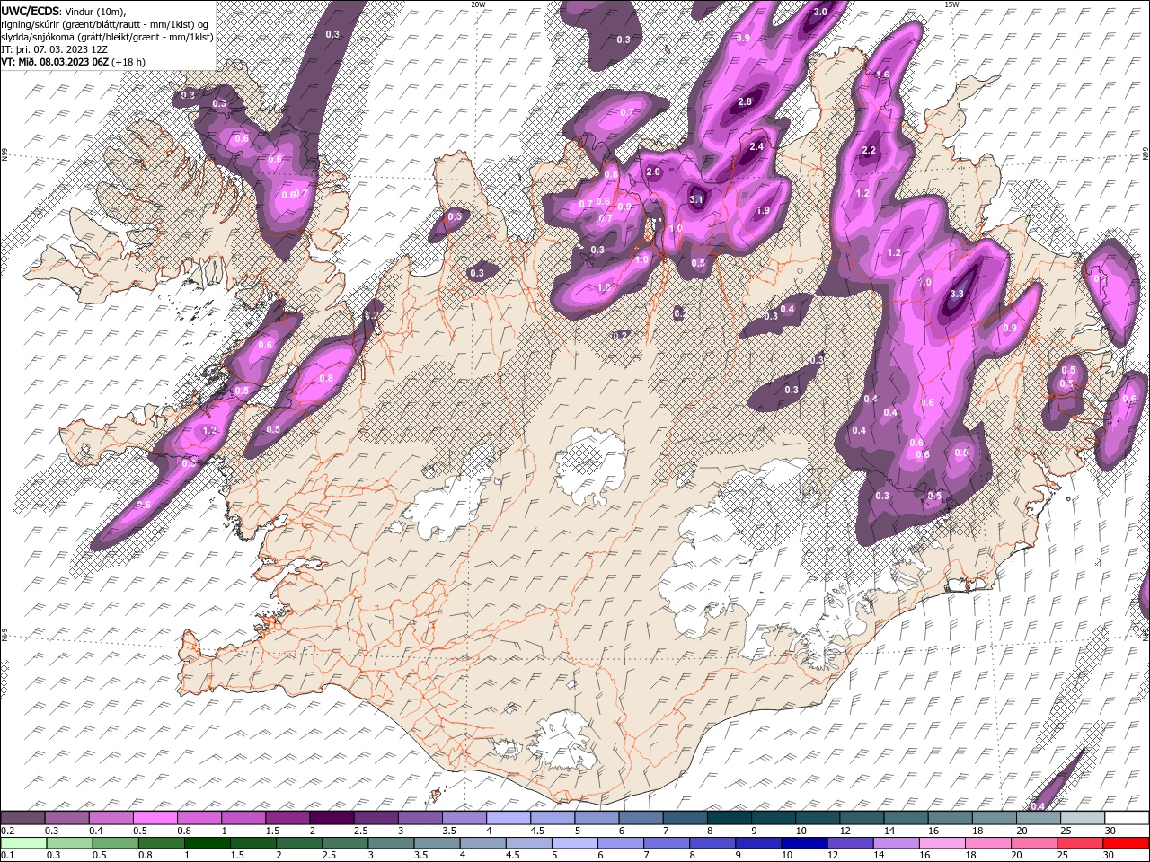This screenshot has height=862, width=1150.
Task: Pick the lilac swatch starting at 14 in the lower scale
Action: [x=895, y=842]
